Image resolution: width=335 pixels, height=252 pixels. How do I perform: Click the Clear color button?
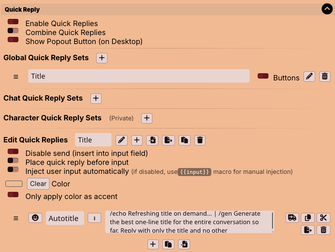point(38,184)
